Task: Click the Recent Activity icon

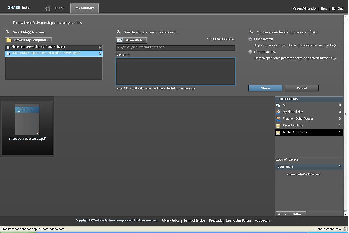Action: (278, 126)
